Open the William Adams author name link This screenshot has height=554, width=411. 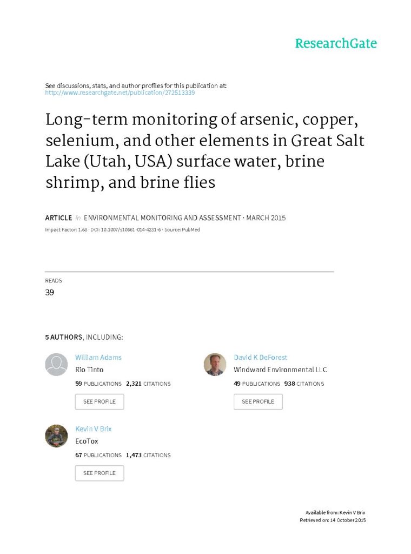click(x=98, y=357)
